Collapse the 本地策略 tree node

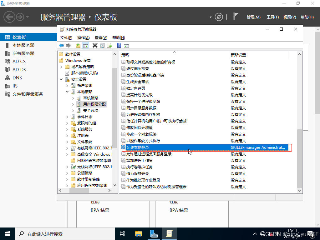click(67, 92)
